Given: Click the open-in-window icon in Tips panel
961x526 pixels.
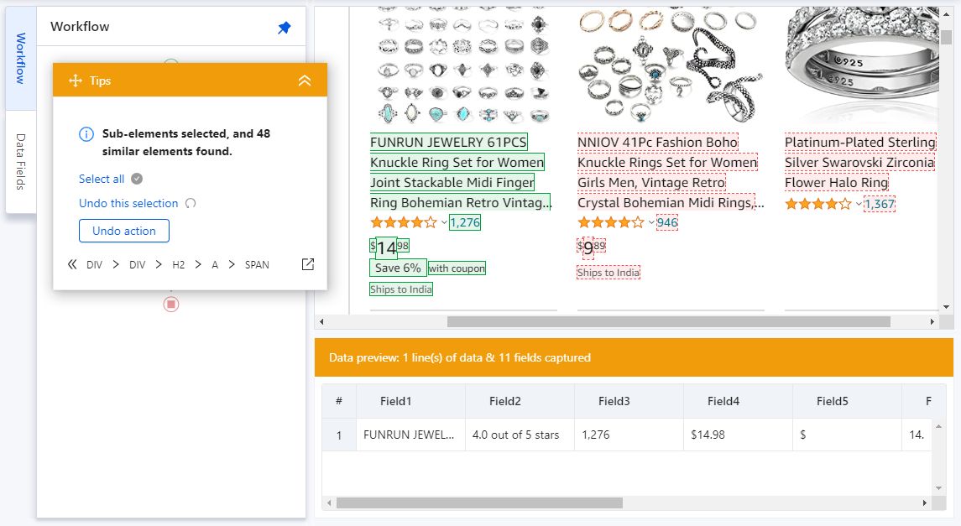Looking at the screenshot, I should click(308, 264).
